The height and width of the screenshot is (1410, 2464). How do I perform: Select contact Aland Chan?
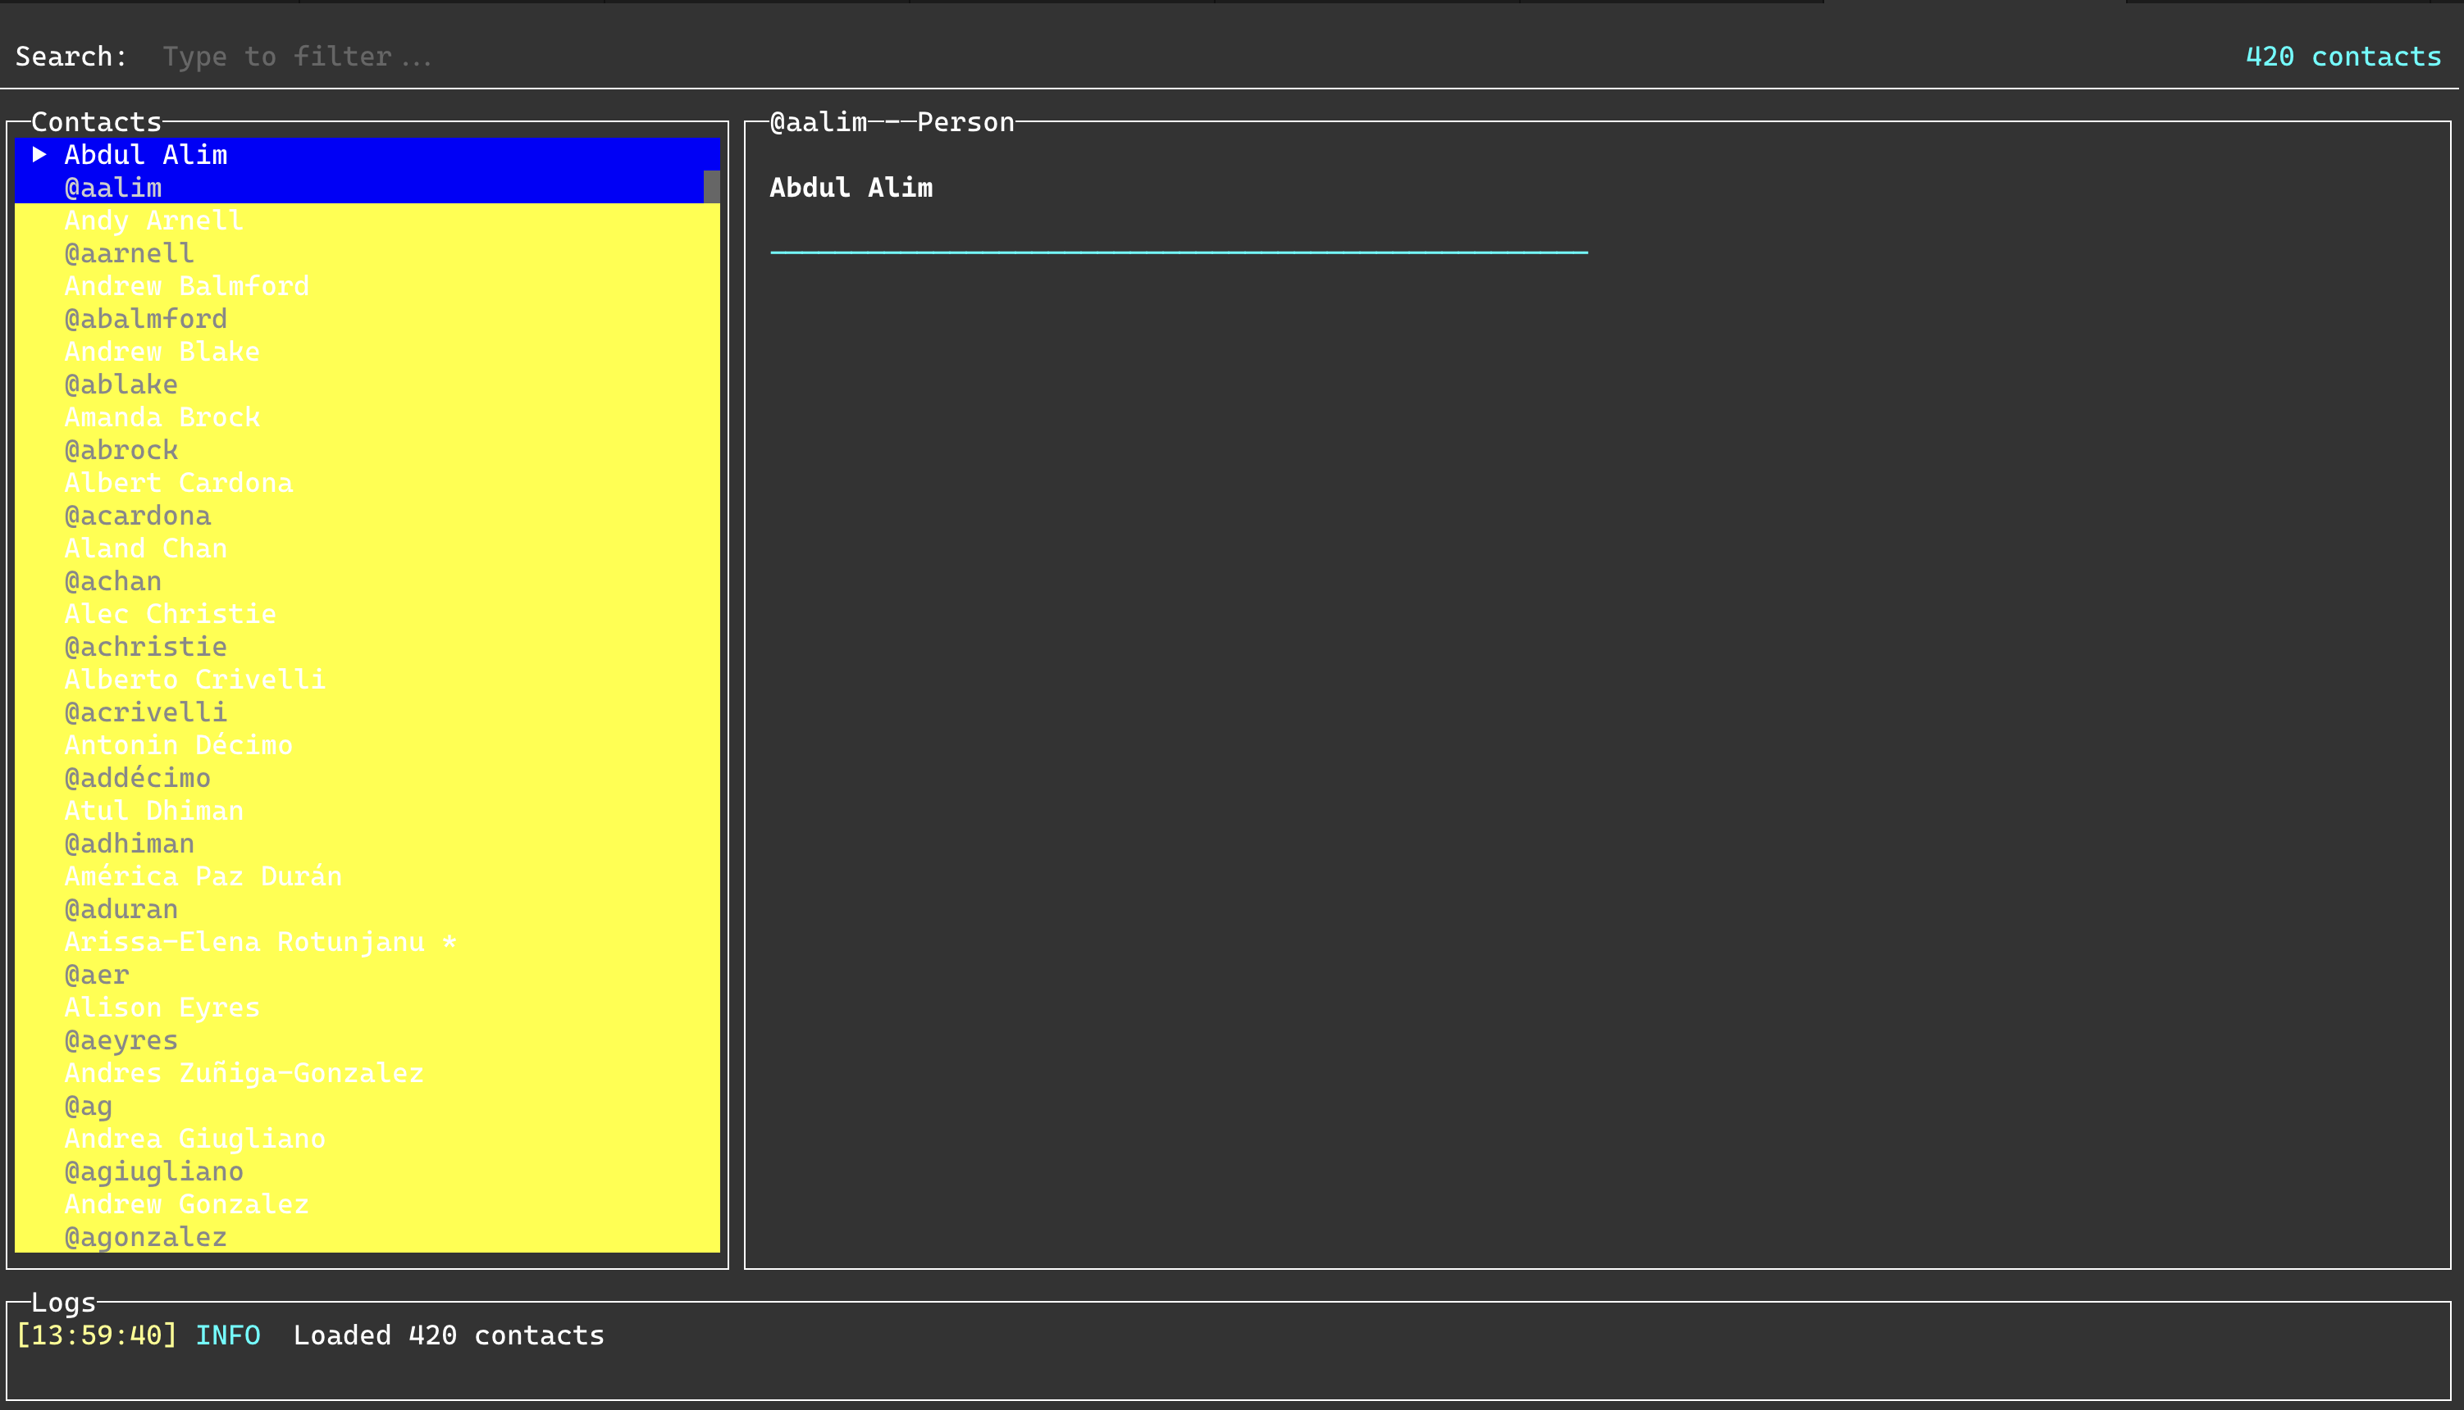tap(145, 548)
